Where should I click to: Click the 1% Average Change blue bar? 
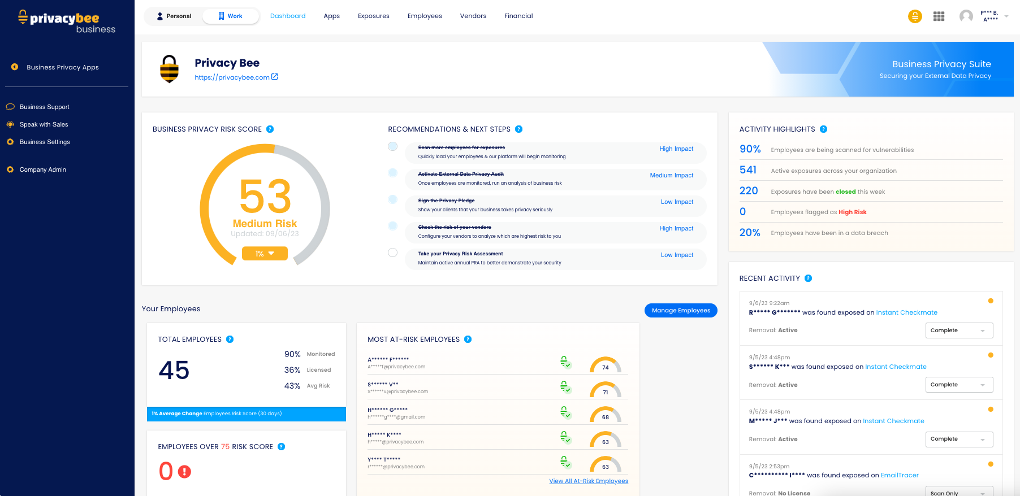point(247,414)
